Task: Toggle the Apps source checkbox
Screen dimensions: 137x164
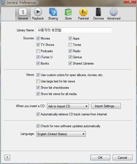Action: 70,38
